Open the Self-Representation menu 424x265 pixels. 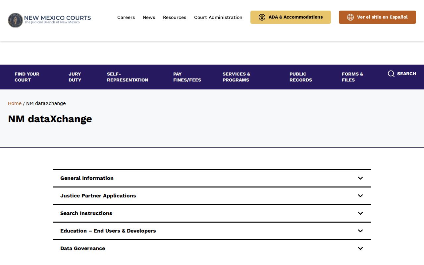[128, 77]
